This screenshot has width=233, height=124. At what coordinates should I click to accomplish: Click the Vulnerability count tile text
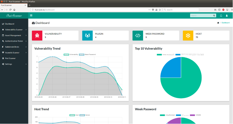coord(53,35)
